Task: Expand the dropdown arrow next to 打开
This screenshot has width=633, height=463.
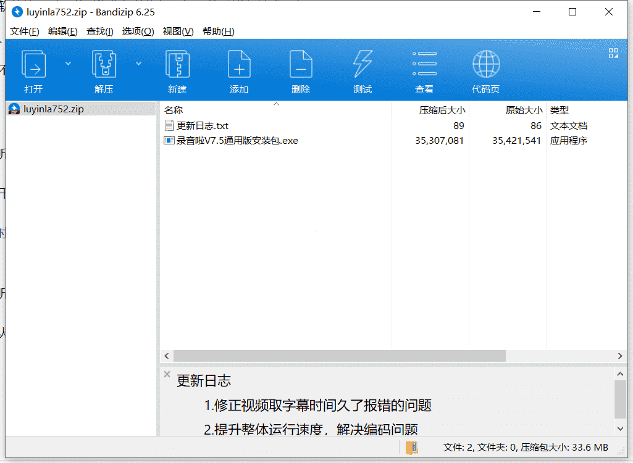Action: pyautogui.click(x=68, y=64)
